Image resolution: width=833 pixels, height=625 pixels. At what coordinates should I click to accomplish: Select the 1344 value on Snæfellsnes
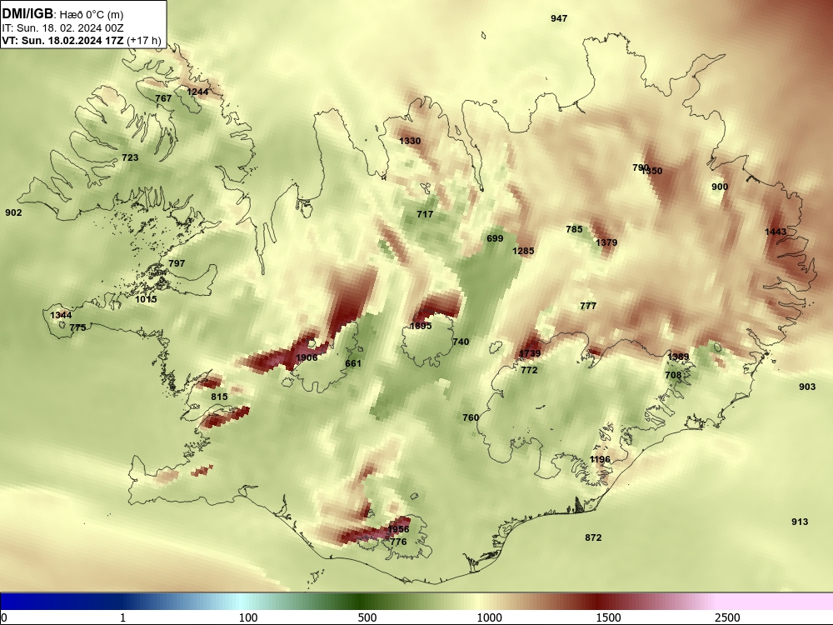(61, 315)
